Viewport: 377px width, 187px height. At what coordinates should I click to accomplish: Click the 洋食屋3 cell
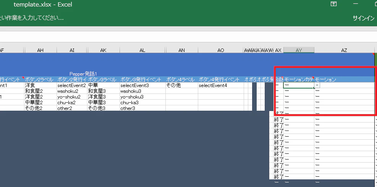click(x=104, y=97)
